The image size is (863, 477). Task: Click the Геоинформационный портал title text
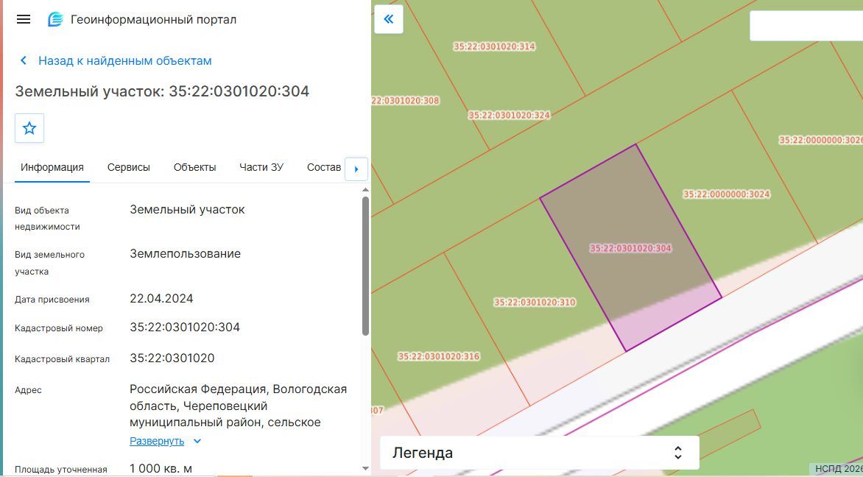point(154,20)
